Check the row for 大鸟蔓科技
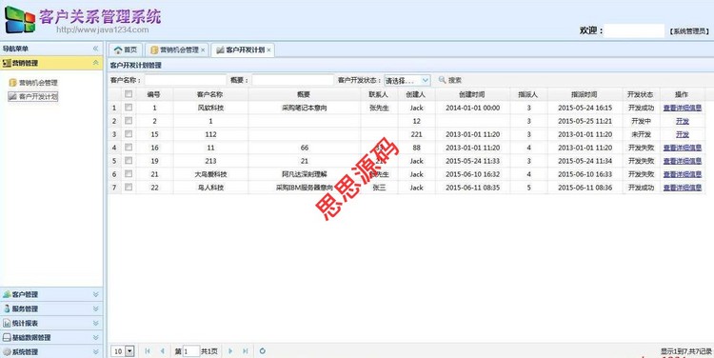This screenshot has width=714, height=358. tap(129, 173)
